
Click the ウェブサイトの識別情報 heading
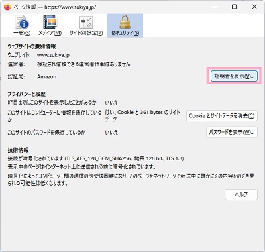(x=32, y=46)
